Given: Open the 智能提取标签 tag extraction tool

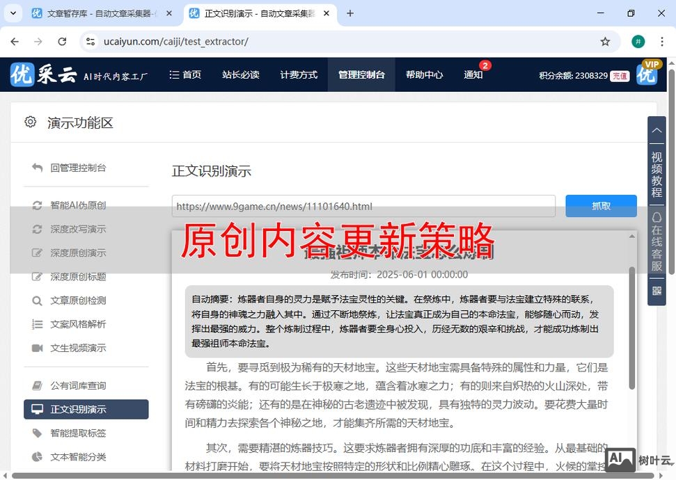Looking at the screenshot, I should point(77,433).
